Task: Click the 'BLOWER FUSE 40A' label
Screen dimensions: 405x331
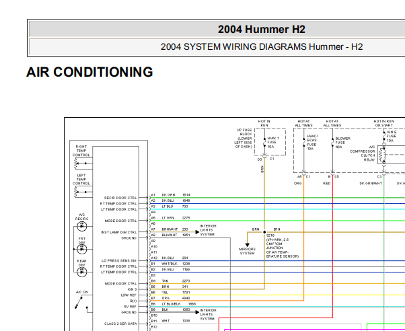Action: (342, 143)
